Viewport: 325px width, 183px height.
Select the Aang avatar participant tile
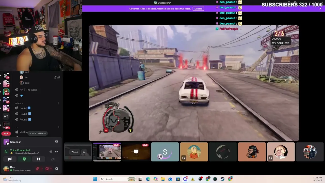[x=194, y=152]
